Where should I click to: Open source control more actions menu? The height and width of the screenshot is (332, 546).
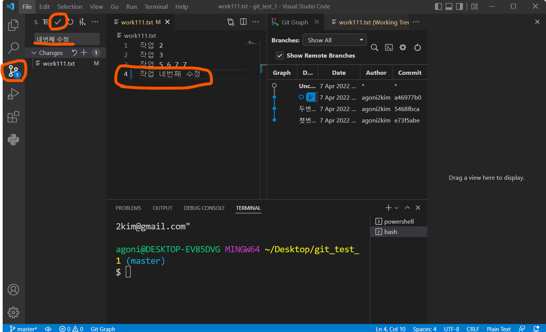tap(95, 22)
